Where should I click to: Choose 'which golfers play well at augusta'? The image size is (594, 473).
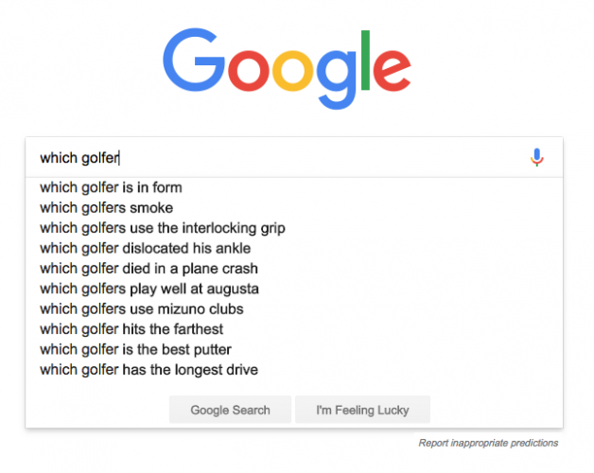(x=148, y=289)
